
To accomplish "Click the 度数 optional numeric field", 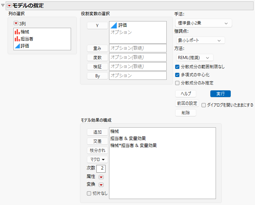I will coord(138,57).
